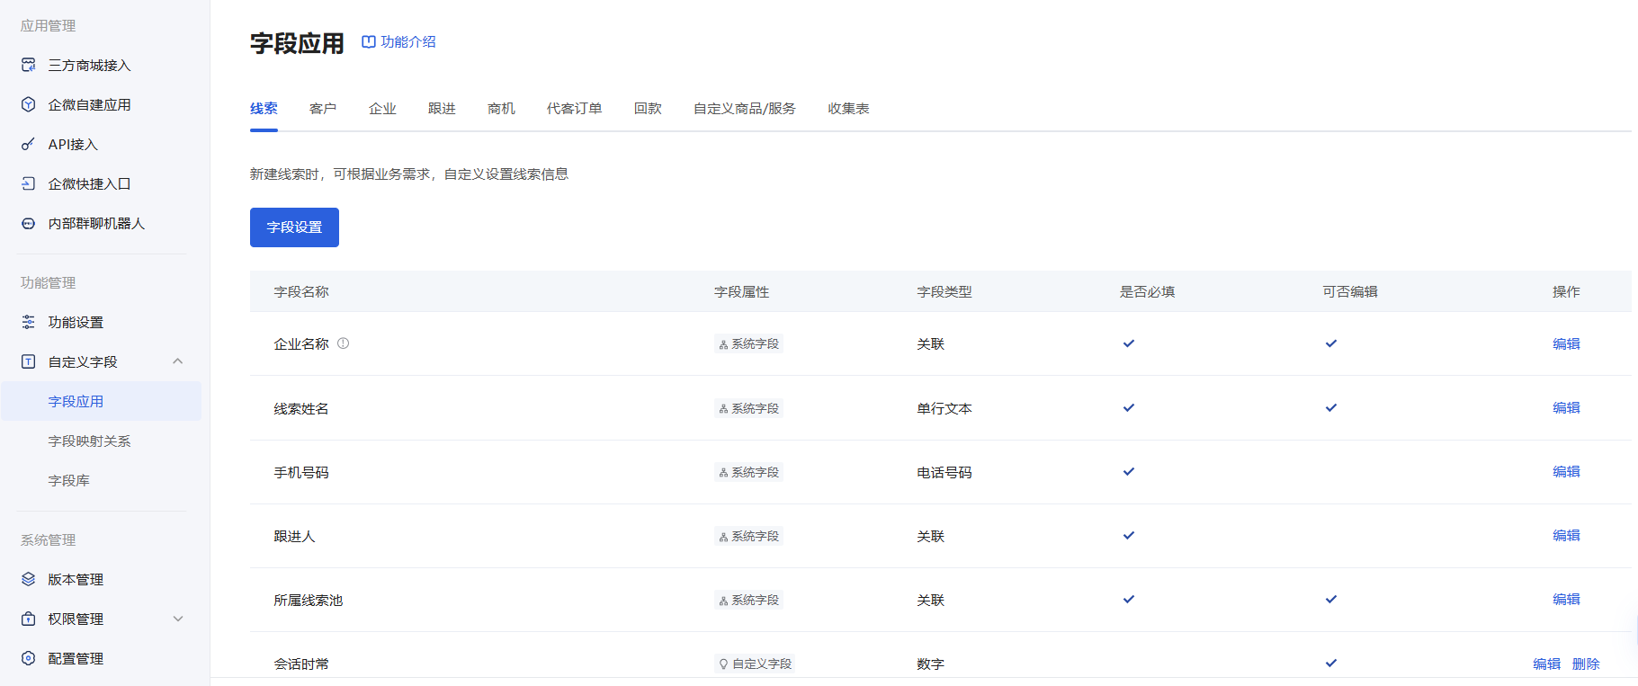The width and height of the screenshot is (1638, 686).
Task: Click the 系统字段 tag in 手机号码 row
Action: pyautogui.click(x=749, y=472)
